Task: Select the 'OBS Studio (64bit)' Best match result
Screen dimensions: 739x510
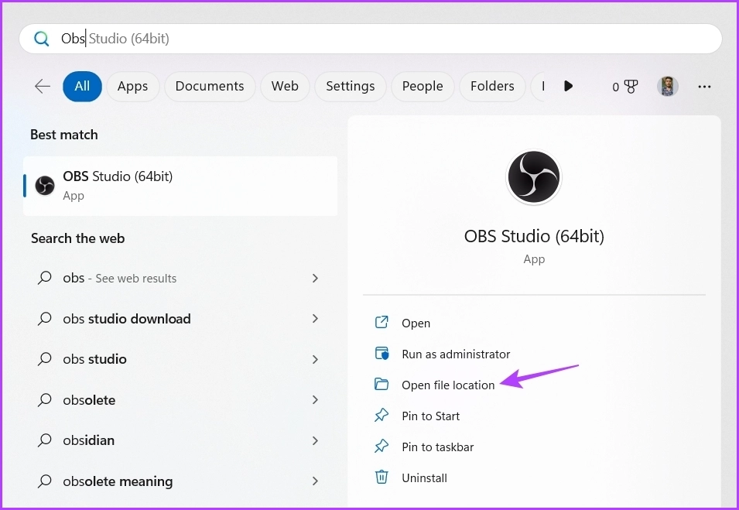Action: 180,186
